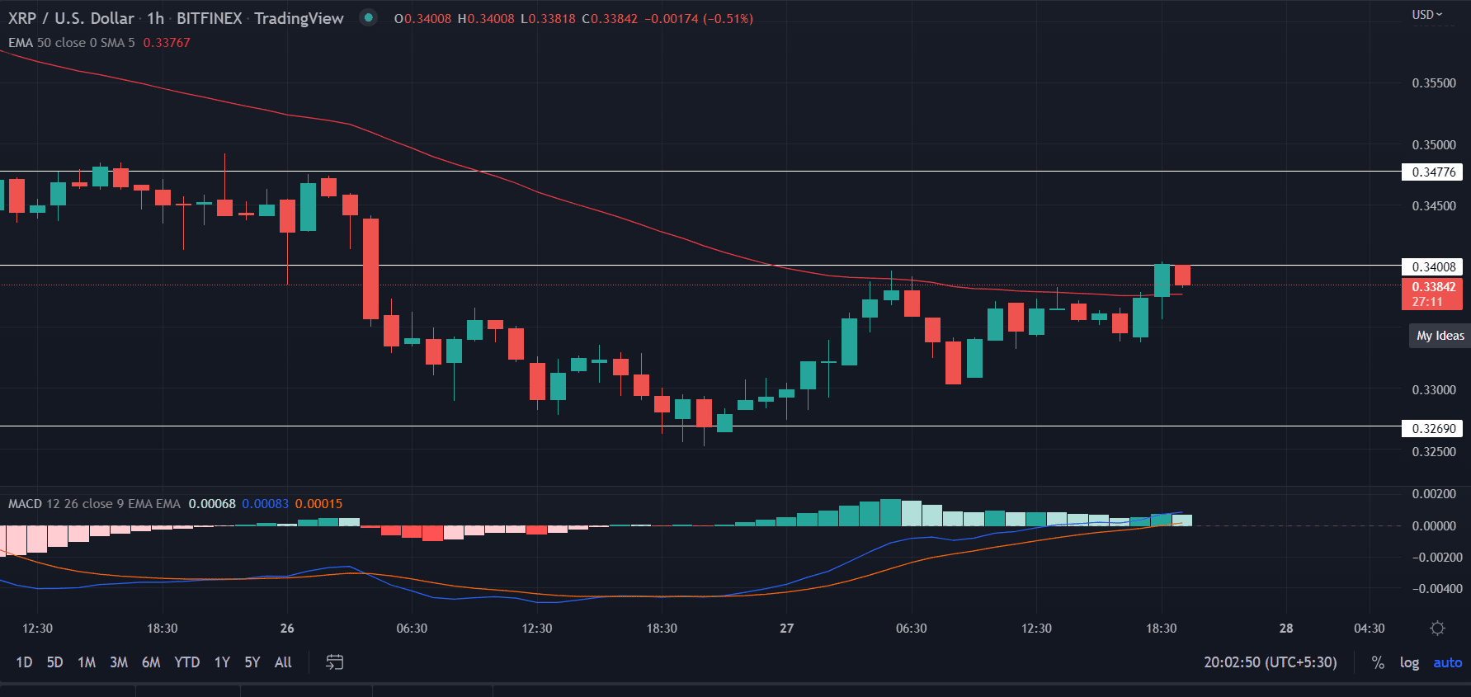
Task: Toggle auto scale mode
Action: (x=1447, y=662)
